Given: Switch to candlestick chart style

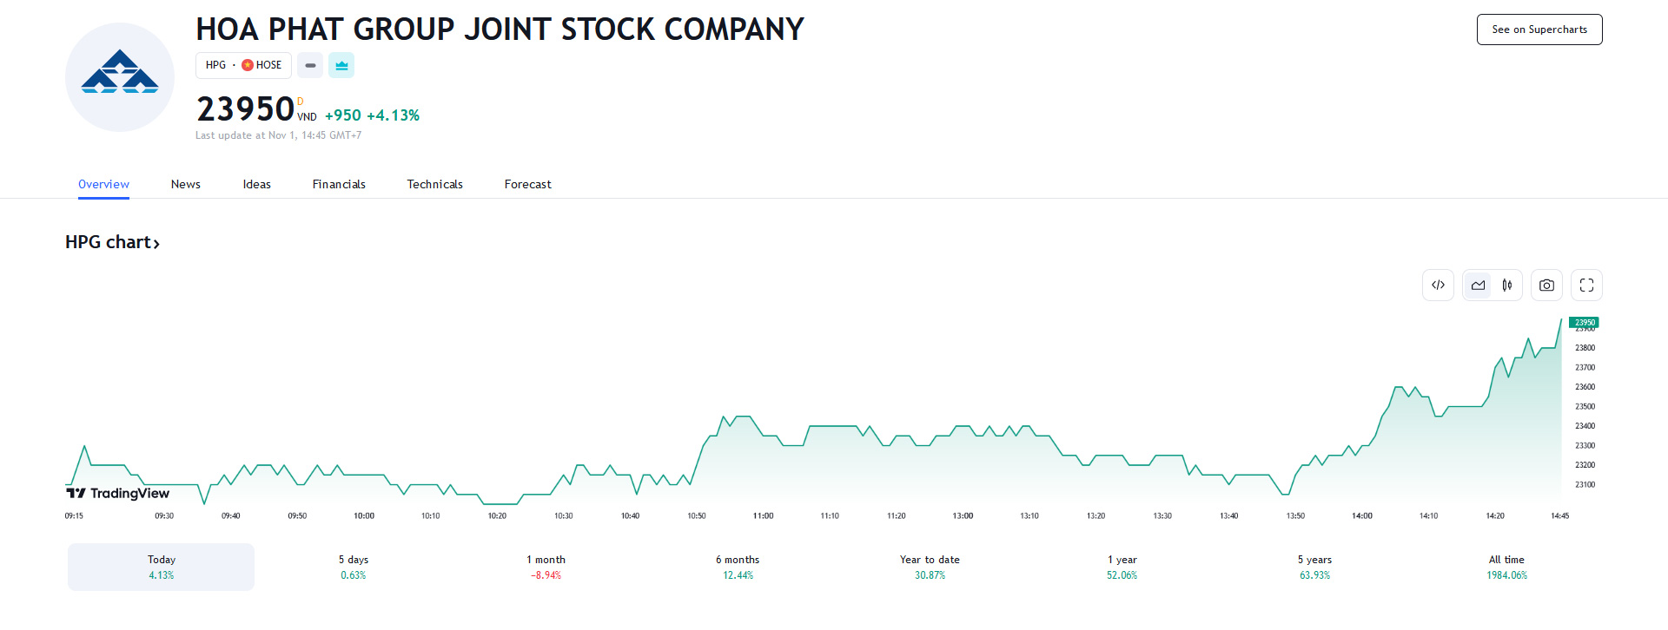Looking at the screenshot, I should pyautogui.click(x=1507, y=285).
